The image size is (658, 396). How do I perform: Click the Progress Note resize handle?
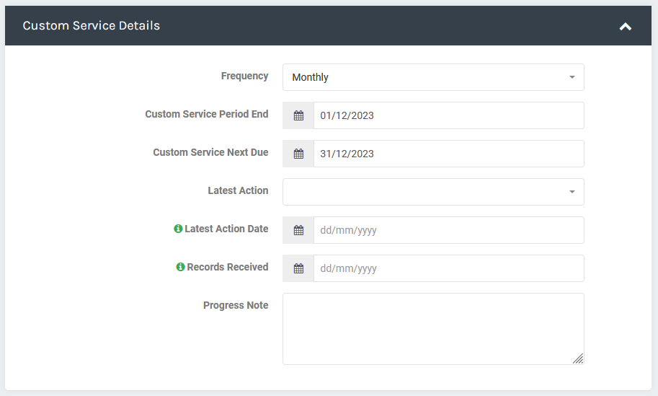pyautogui.click(x=578, y=358)
